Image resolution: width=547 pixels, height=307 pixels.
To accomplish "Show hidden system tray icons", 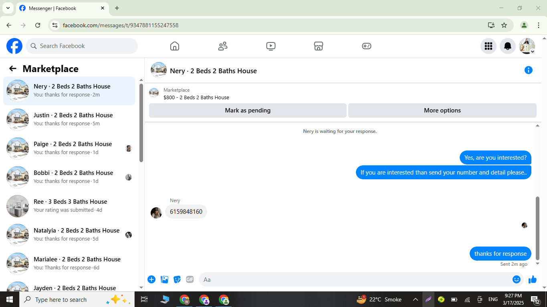I will click(x=416, y=299).
